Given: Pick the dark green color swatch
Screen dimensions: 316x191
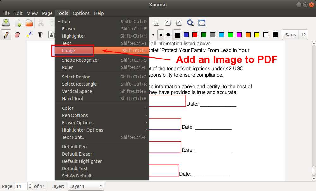Looking at the screenshot, I should (x=204, y=35).
